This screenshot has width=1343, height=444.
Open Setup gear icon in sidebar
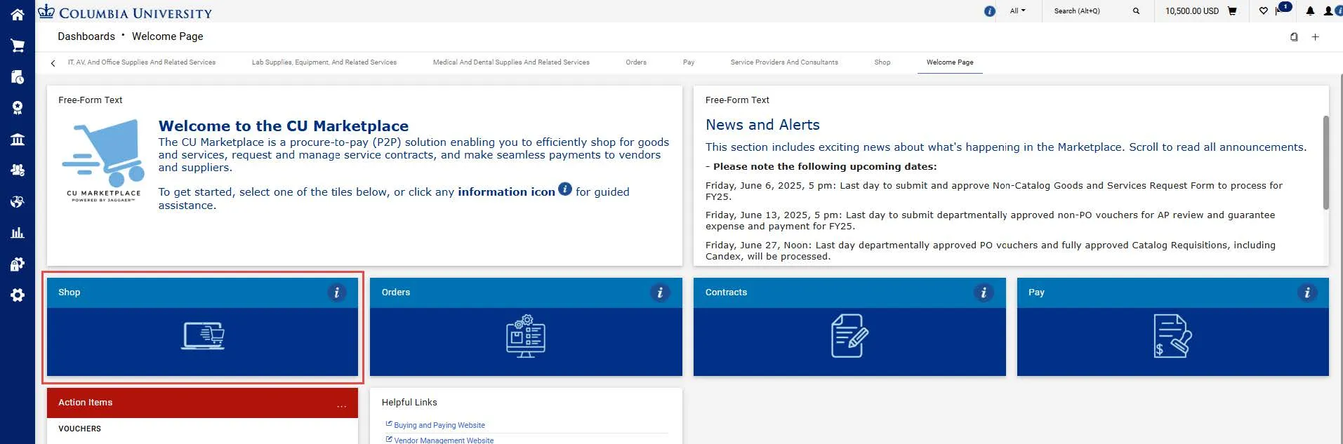pos(18,295)
